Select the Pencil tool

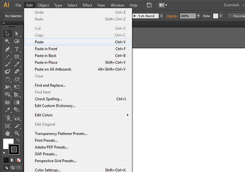coord(17,64)
